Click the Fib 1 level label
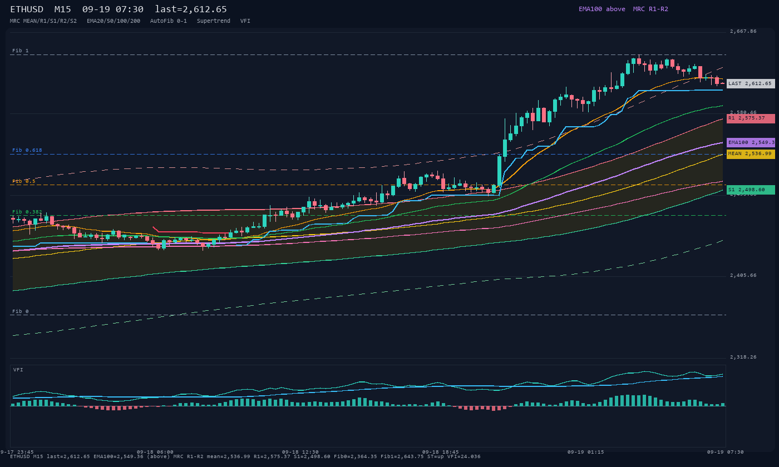 pos(21,51)
